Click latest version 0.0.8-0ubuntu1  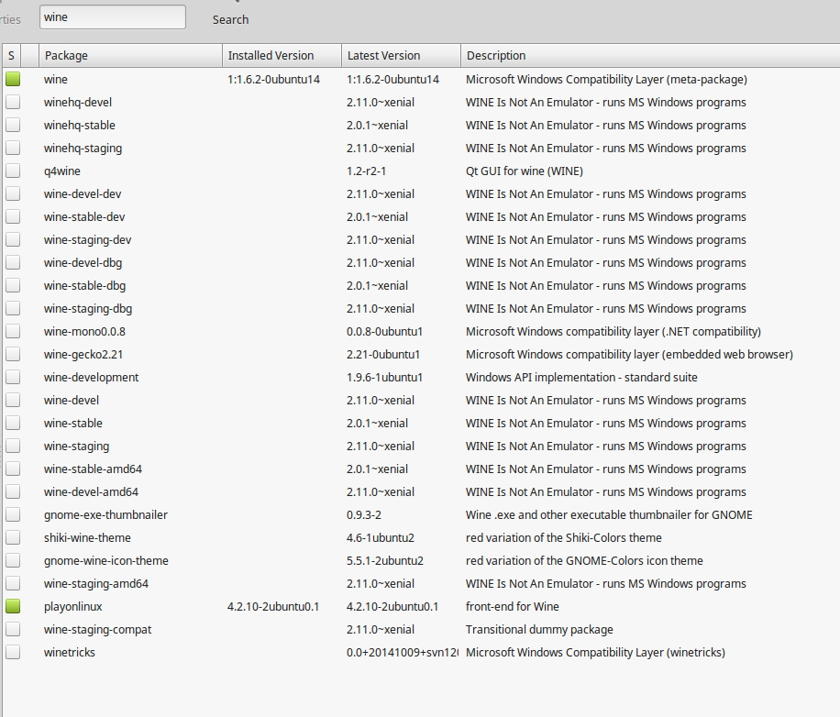point(384,332)
